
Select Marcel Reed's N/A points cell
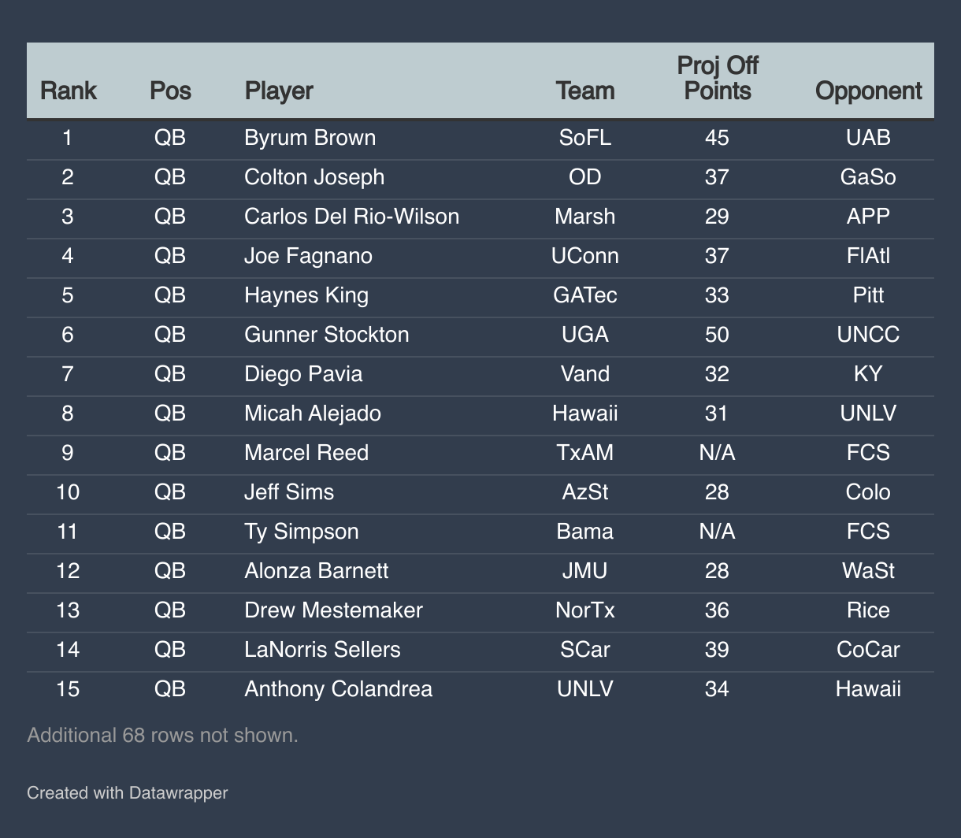pyautogui.click(x=718, y=453)
